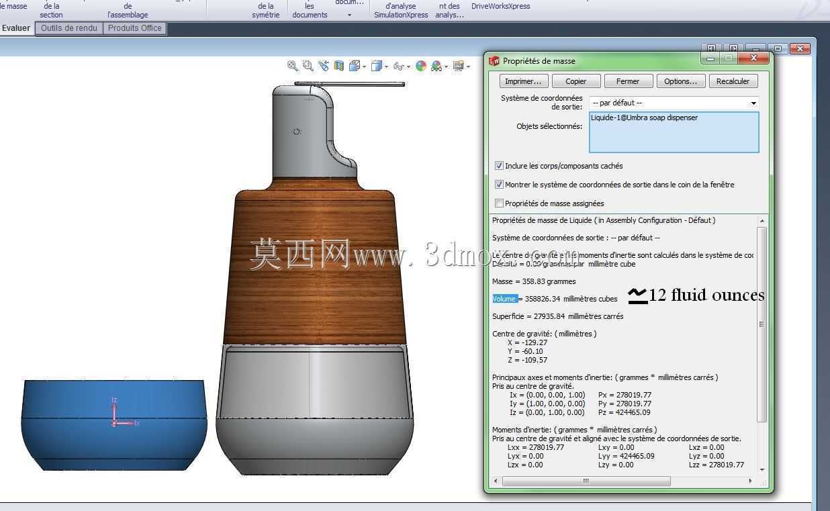
Task: Toggle 'Inclure les corps/composants cachés' checkbox
Action: [499, 166]
